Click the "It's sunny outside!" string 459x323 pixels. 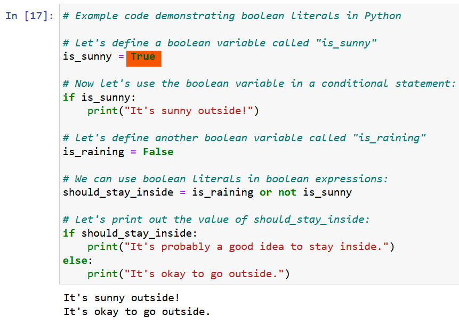pos(189,111)
